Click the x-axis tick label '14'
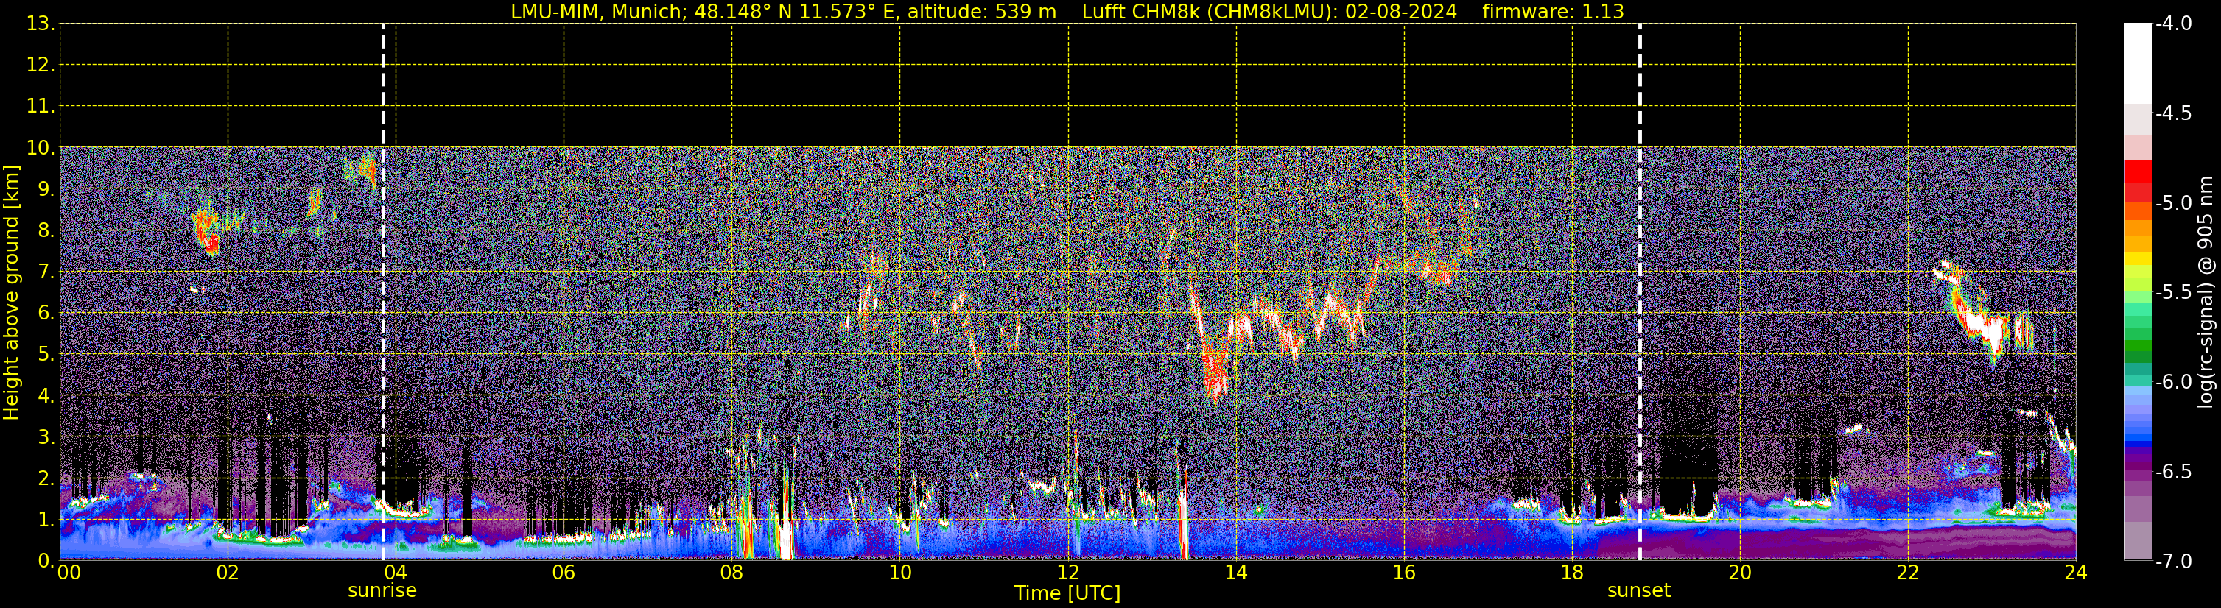This screenshot has height=608, width=2221. click(x=1236, y=573)
